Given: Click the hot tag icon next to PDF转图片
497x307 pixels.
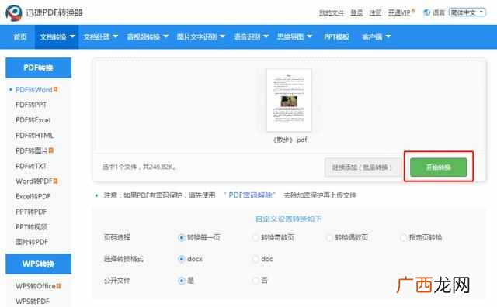Looking at the screenshot, I should tap(51, 150).
